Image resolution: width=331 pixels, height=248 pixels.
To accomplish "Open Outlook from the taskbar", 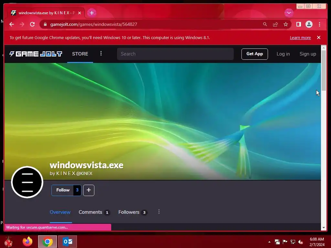I will [68, 242].
